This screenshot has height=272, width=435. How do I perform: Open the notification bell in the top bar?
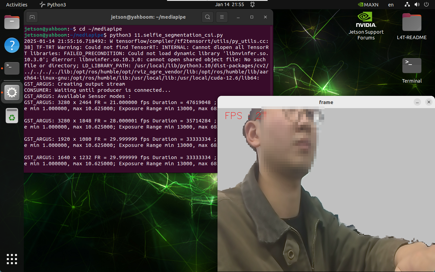point(253,5)
